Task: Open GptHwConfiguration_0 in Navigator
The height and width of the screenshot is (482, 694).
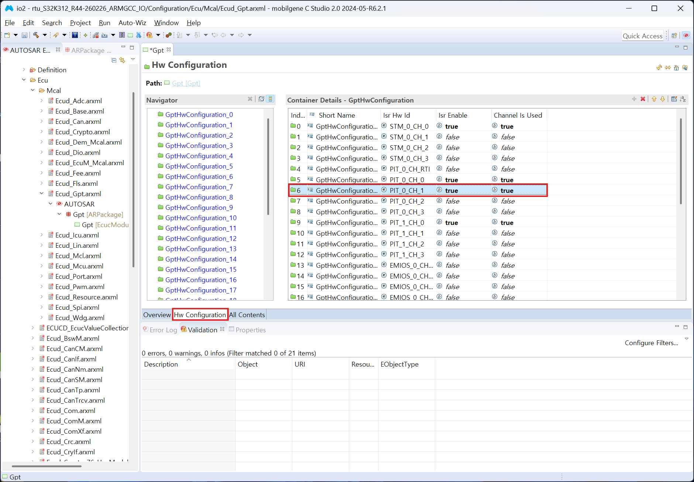Action: (199, 115)
